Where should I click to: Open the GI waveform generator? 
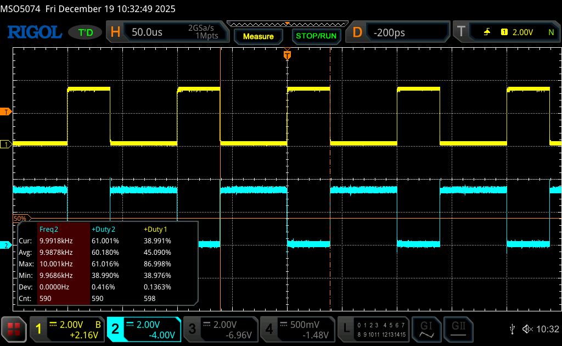(x=426, y=329)
